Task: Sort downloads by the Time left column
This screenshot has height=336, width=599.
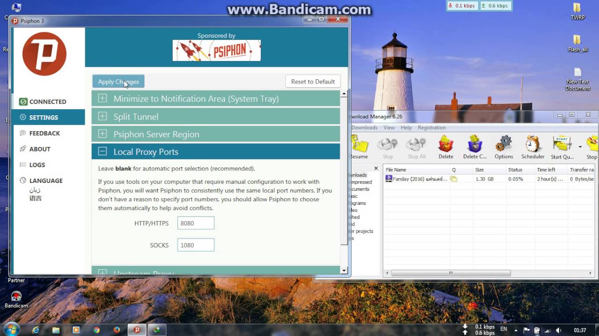Action: pyautogui.click(x=551, y=170)
